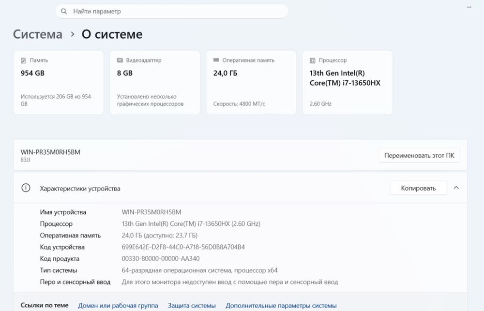Click the 'Процессор' row label in specs
Image resolution: width=484 pixels, height=311 pixels.
56,224
